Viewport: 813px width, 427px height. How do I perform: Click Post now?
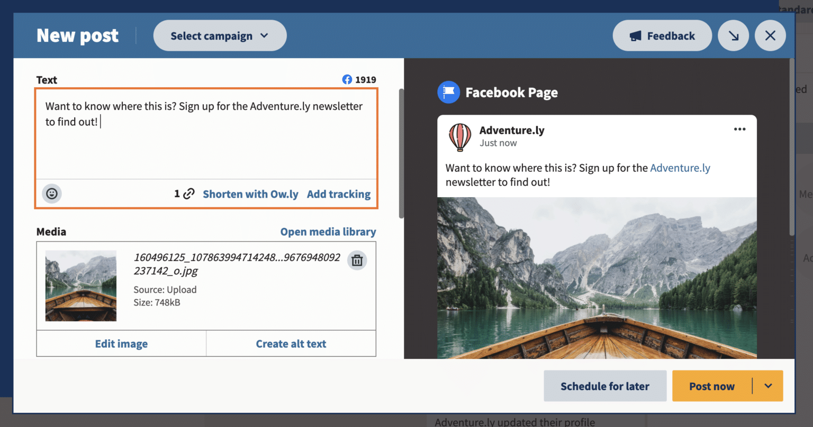[x=712, y=386]
